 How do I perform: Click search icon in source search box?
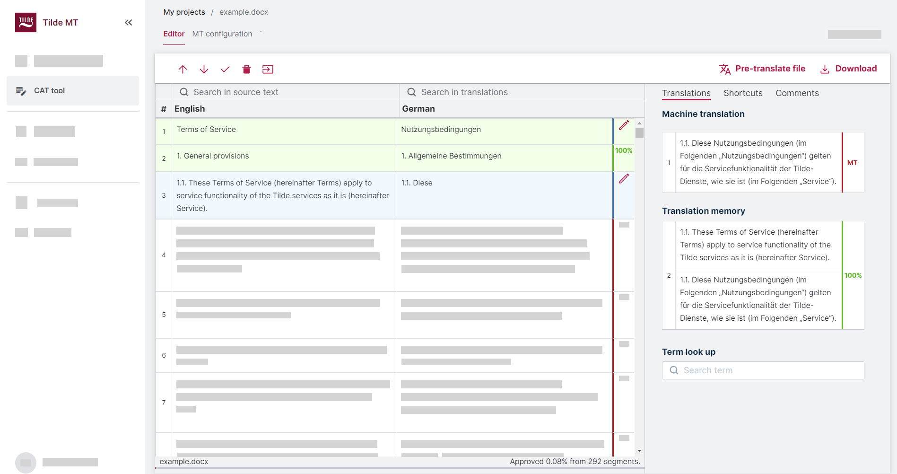click(x=184, y=92)
